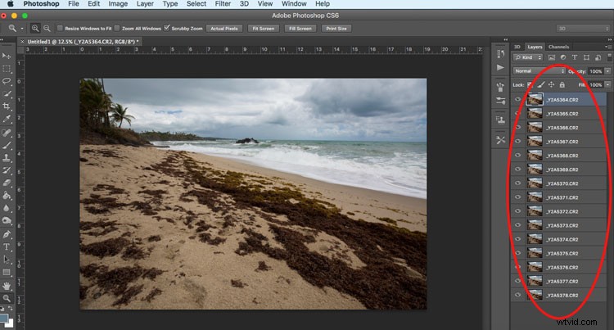Open the Tool Presets panel icon

pyautogui.click(x=500, y=140)
